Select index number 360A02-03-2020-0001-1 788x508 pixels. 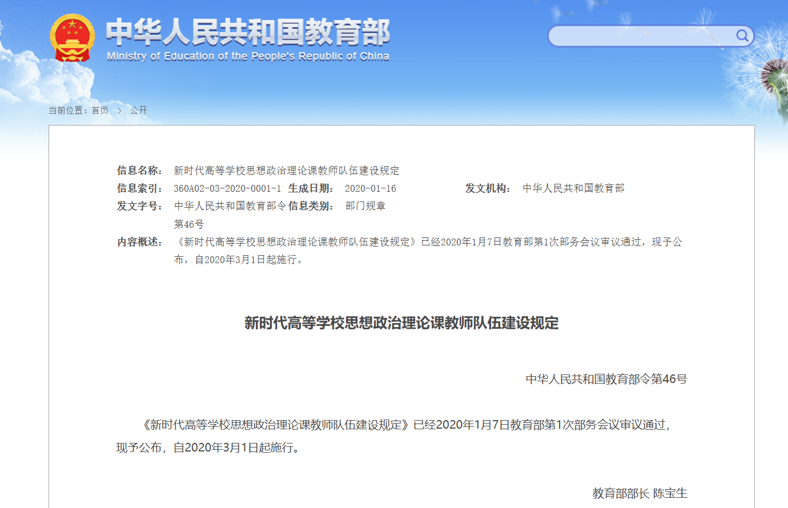pos(227,188)
